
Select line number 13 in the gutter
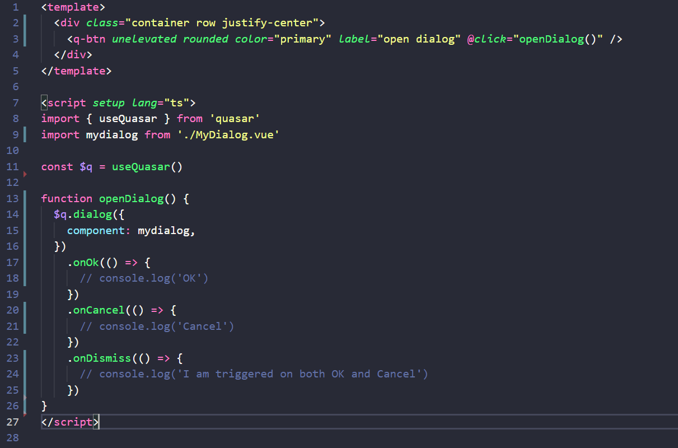pyautogui.click(x=12, y=198)
